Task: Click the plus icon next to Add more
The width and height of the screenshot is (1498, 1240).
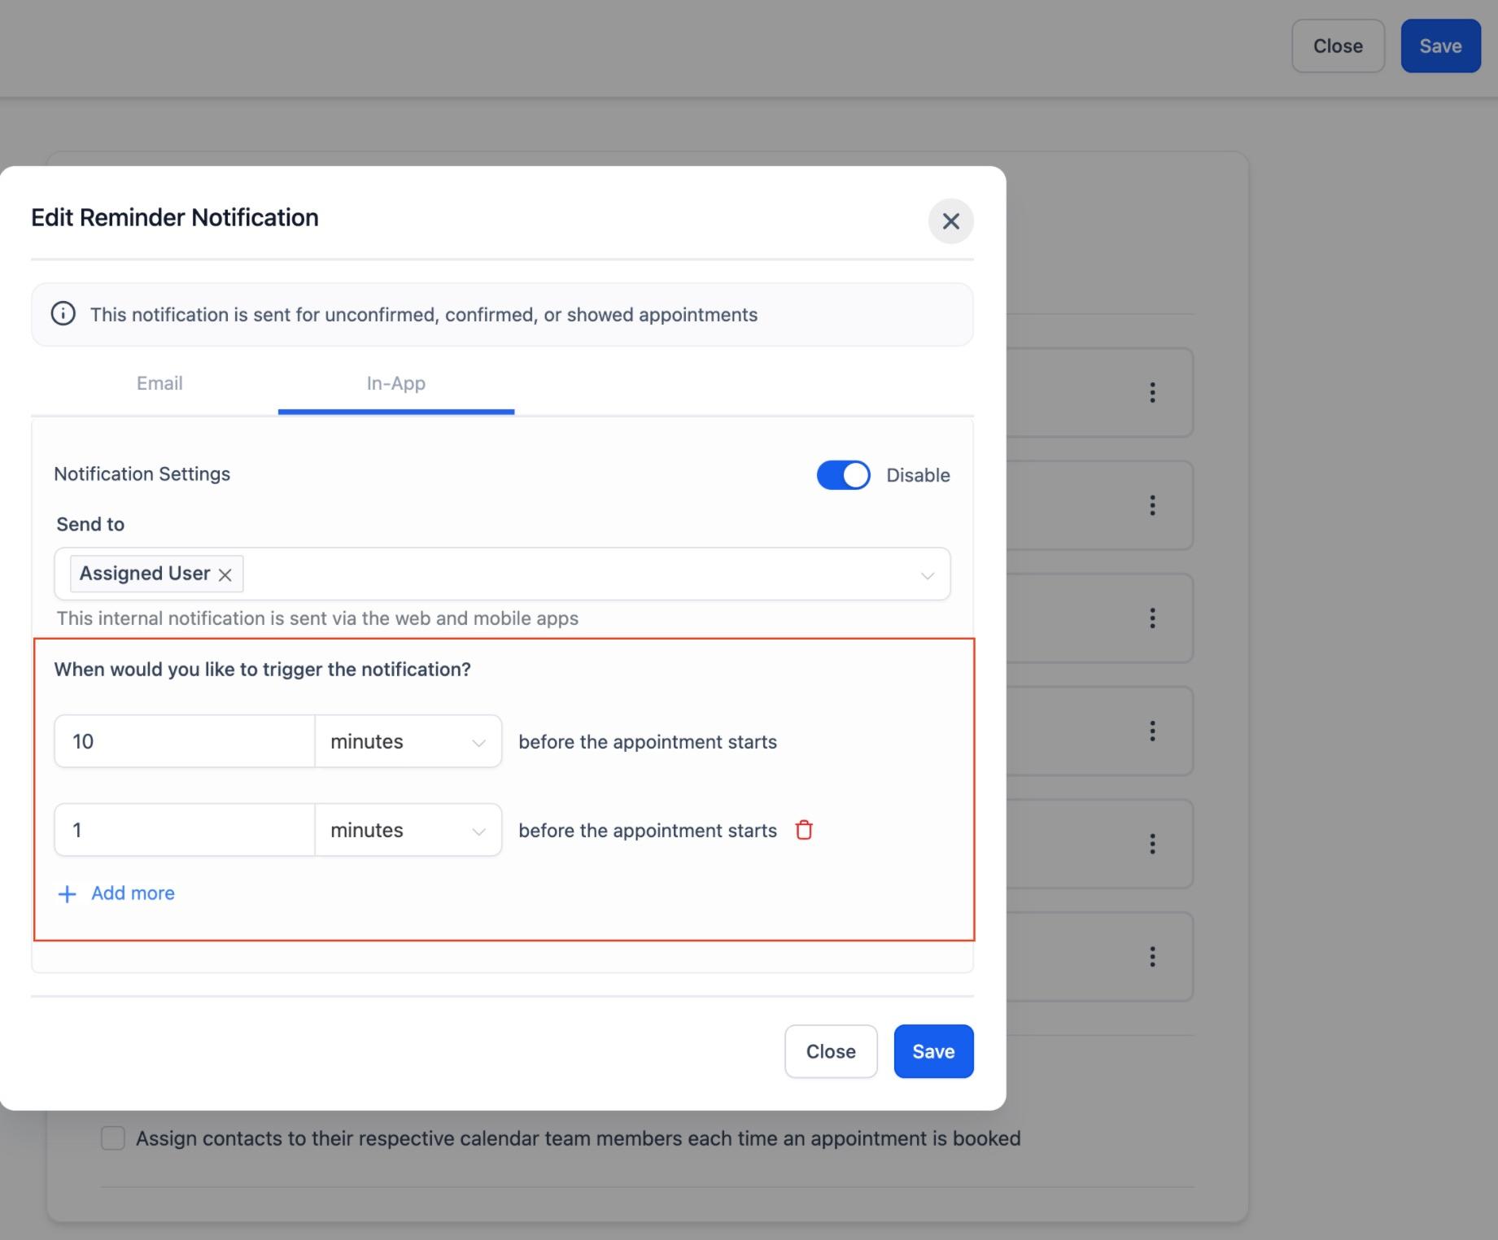Action: (x=68, y=894)
